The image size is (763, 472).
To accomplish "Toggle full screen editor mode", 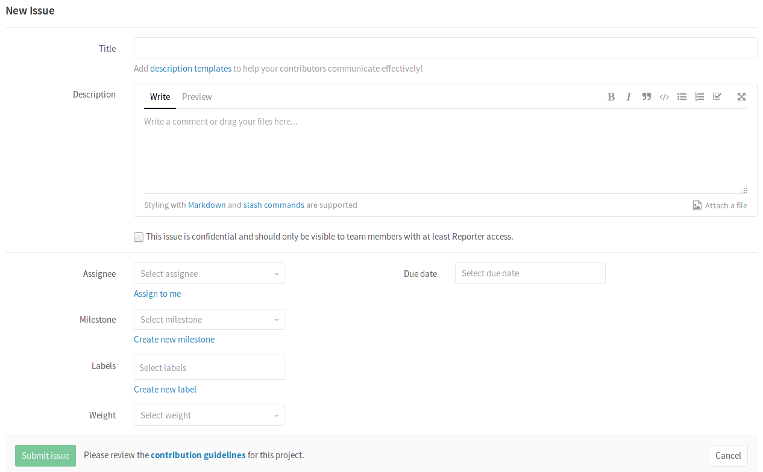I will (x=741, y=97).
